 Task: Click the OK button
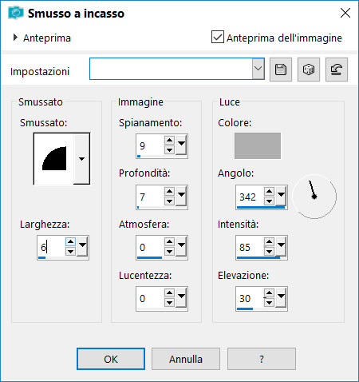[111, 359]
